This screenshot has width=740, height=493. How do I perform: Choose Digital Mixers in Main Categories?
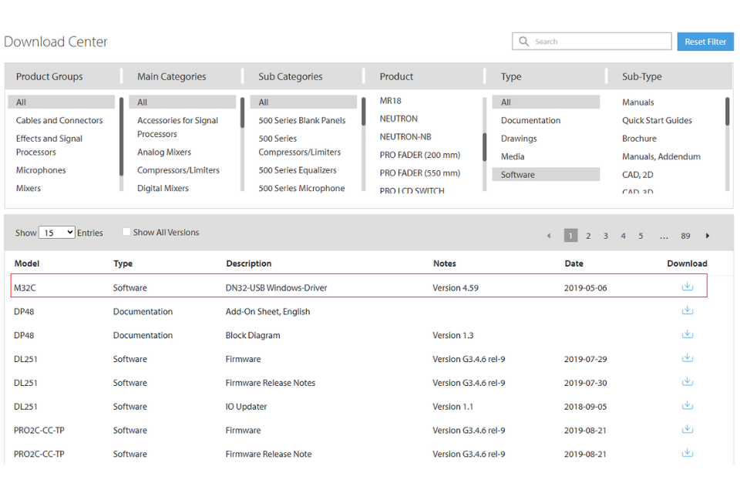pos(163,188)
